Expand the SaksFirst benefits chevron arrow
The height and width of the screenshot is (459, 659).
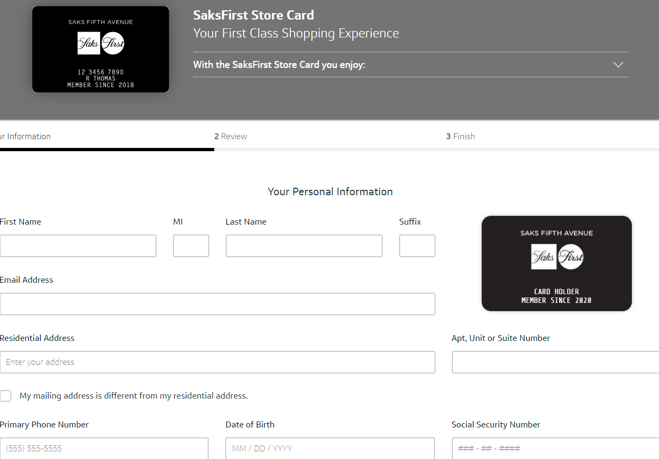(618, 65)
